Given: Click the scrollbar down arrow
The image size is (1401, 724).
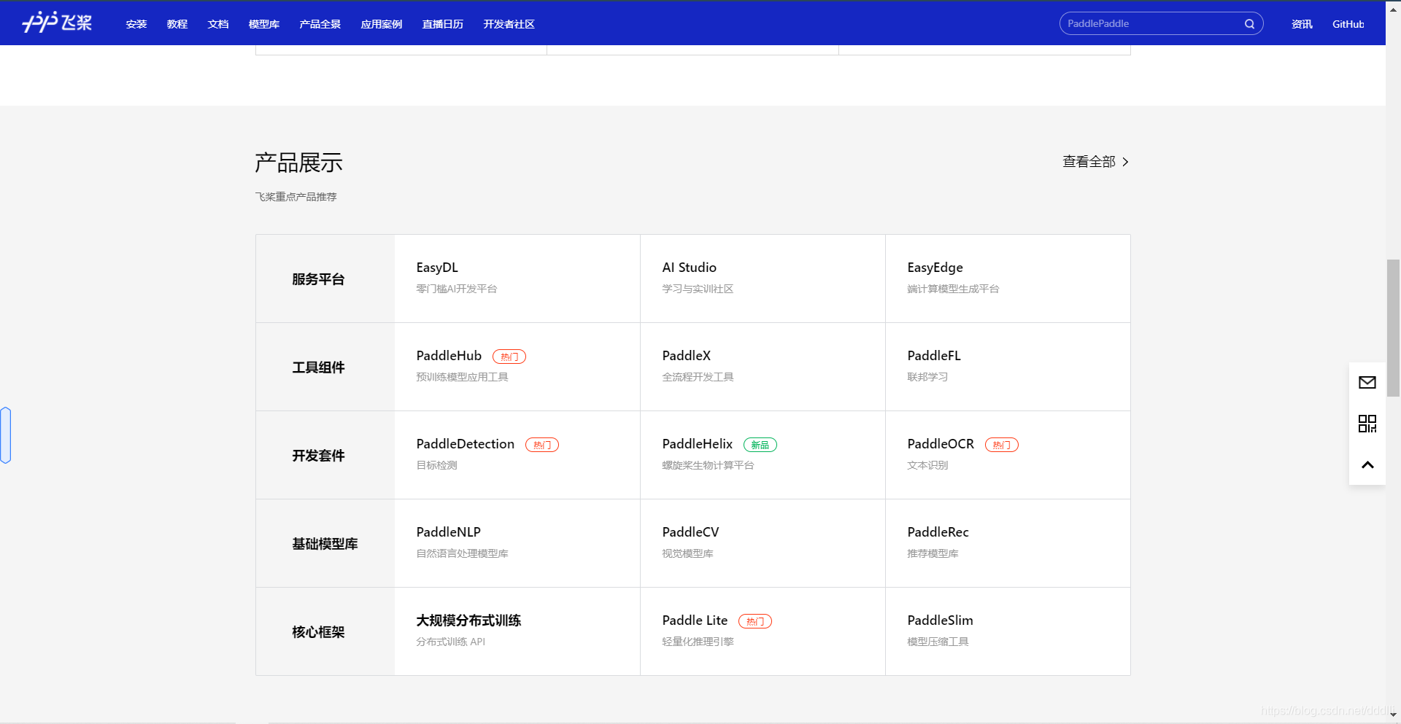Looking at the screenshot, I should tap(1393, 715).
